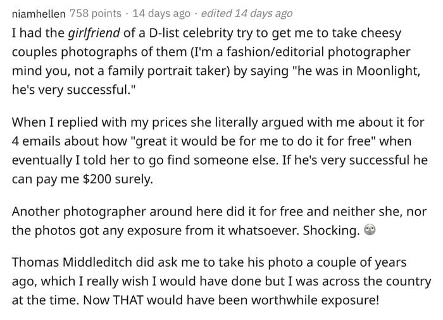Viewport: 443px width, 320px height.
Task: Click the italicized word "girlfriend"
Action: click(94, 33)
